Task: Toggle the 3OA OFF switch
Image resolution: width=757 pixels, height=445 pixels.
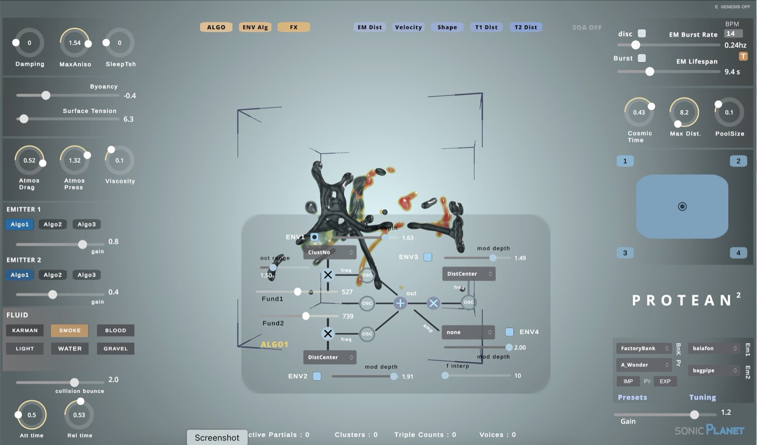Action: pyautogui.click(x=587, y=28)
